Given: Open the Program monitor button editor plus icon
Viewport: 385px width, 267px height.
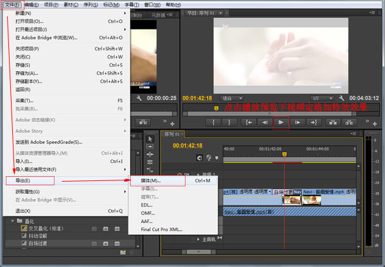Looking at the screenshot, I should [375, 124].
